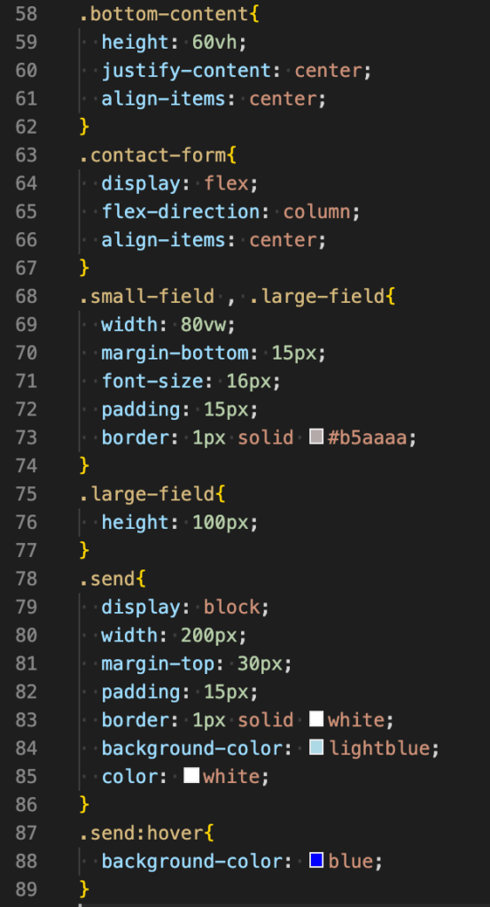Screen dimensions: 490x907
Task: Open the white color swatch on border line
Action: (315, 719)
